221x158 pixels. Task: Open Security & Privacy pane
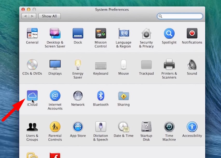[x=146, y=34]
